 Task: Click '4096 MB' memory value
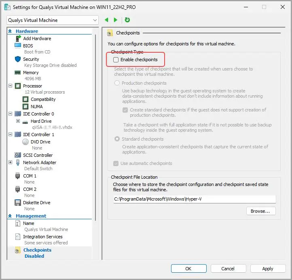[x=33, y=79]
